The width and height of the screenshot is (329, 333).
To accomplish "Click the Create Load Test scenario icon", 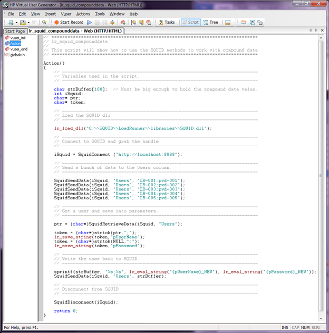I will pyautogui.click(x=244, y=22).
